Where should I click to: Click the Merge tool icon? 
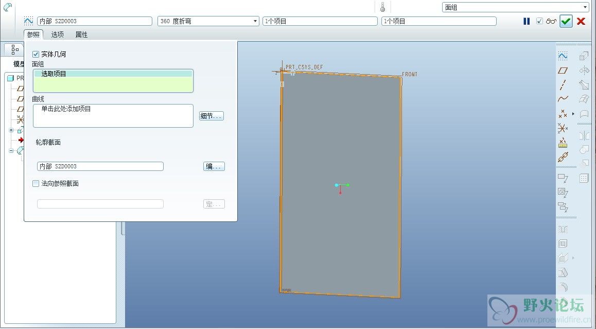584,150
